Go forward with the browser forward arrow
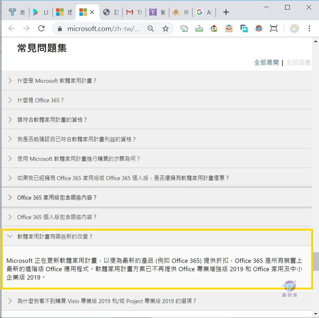Image resolution: width=319 pixels, height=318 pixels. [x=26, y=28]
